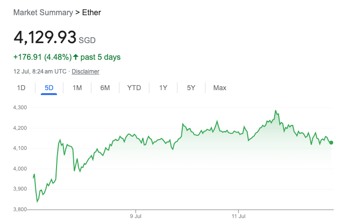Viewport: 346px width, 221px height.
Task: Select the 5D time range tab
Action: click(49, 88)
